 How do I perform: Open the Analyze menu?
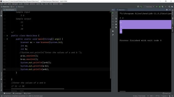26,4
